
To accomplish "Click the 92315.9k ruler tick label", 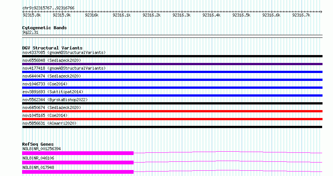I will tap(62, 15).
